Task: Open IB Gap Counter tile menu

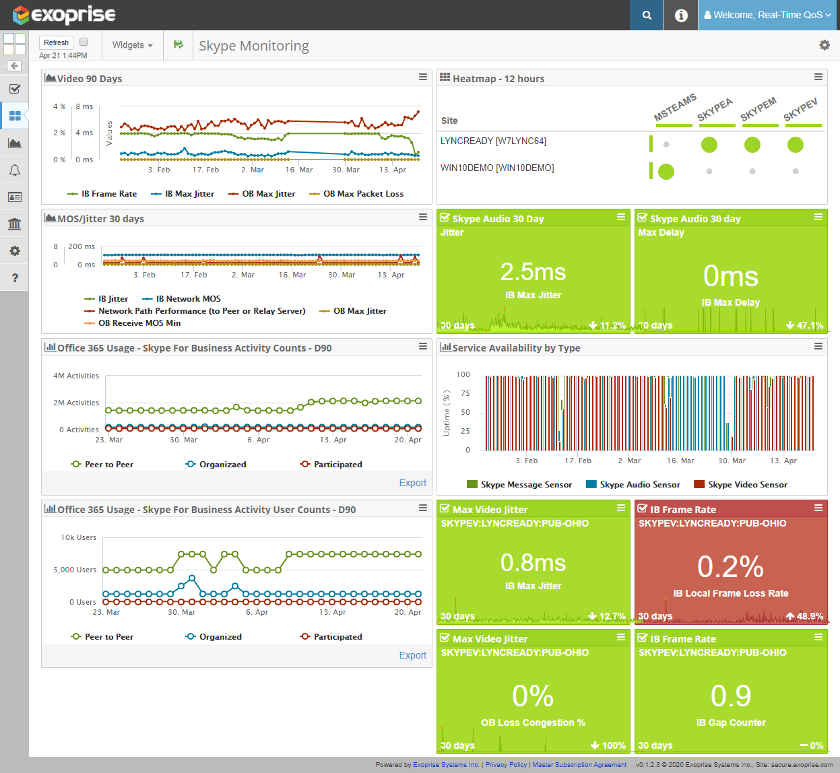Action: click(818, 637)
